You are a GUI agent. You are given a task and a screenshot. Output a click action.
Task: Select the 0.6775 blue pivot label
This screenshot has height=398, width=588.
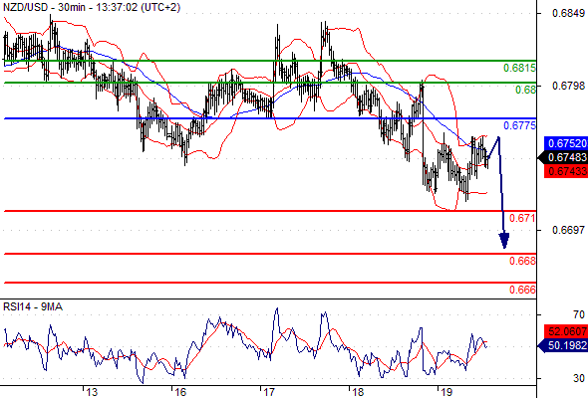click(519, 125)
